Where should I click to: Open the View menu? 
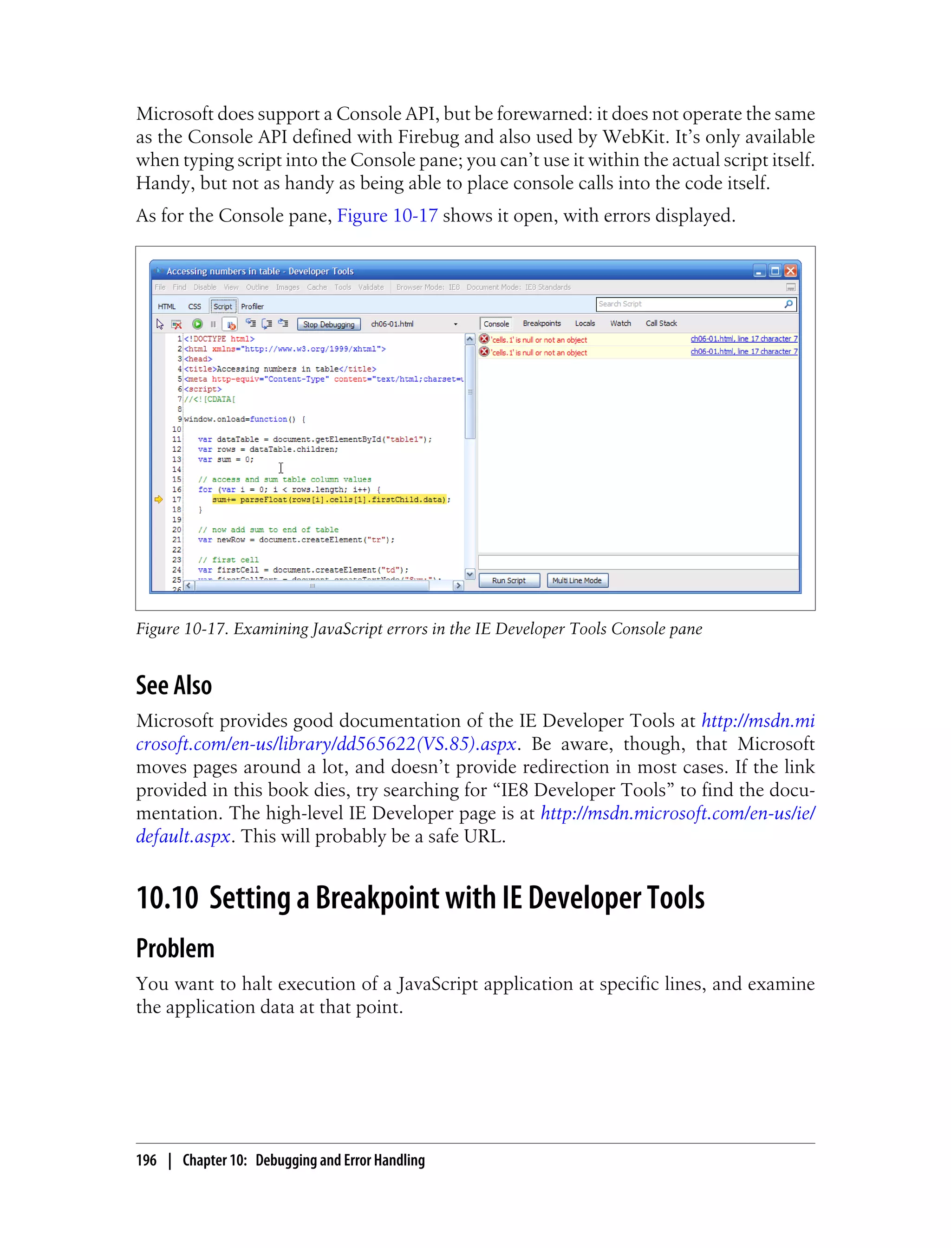(x=231, y=287)
